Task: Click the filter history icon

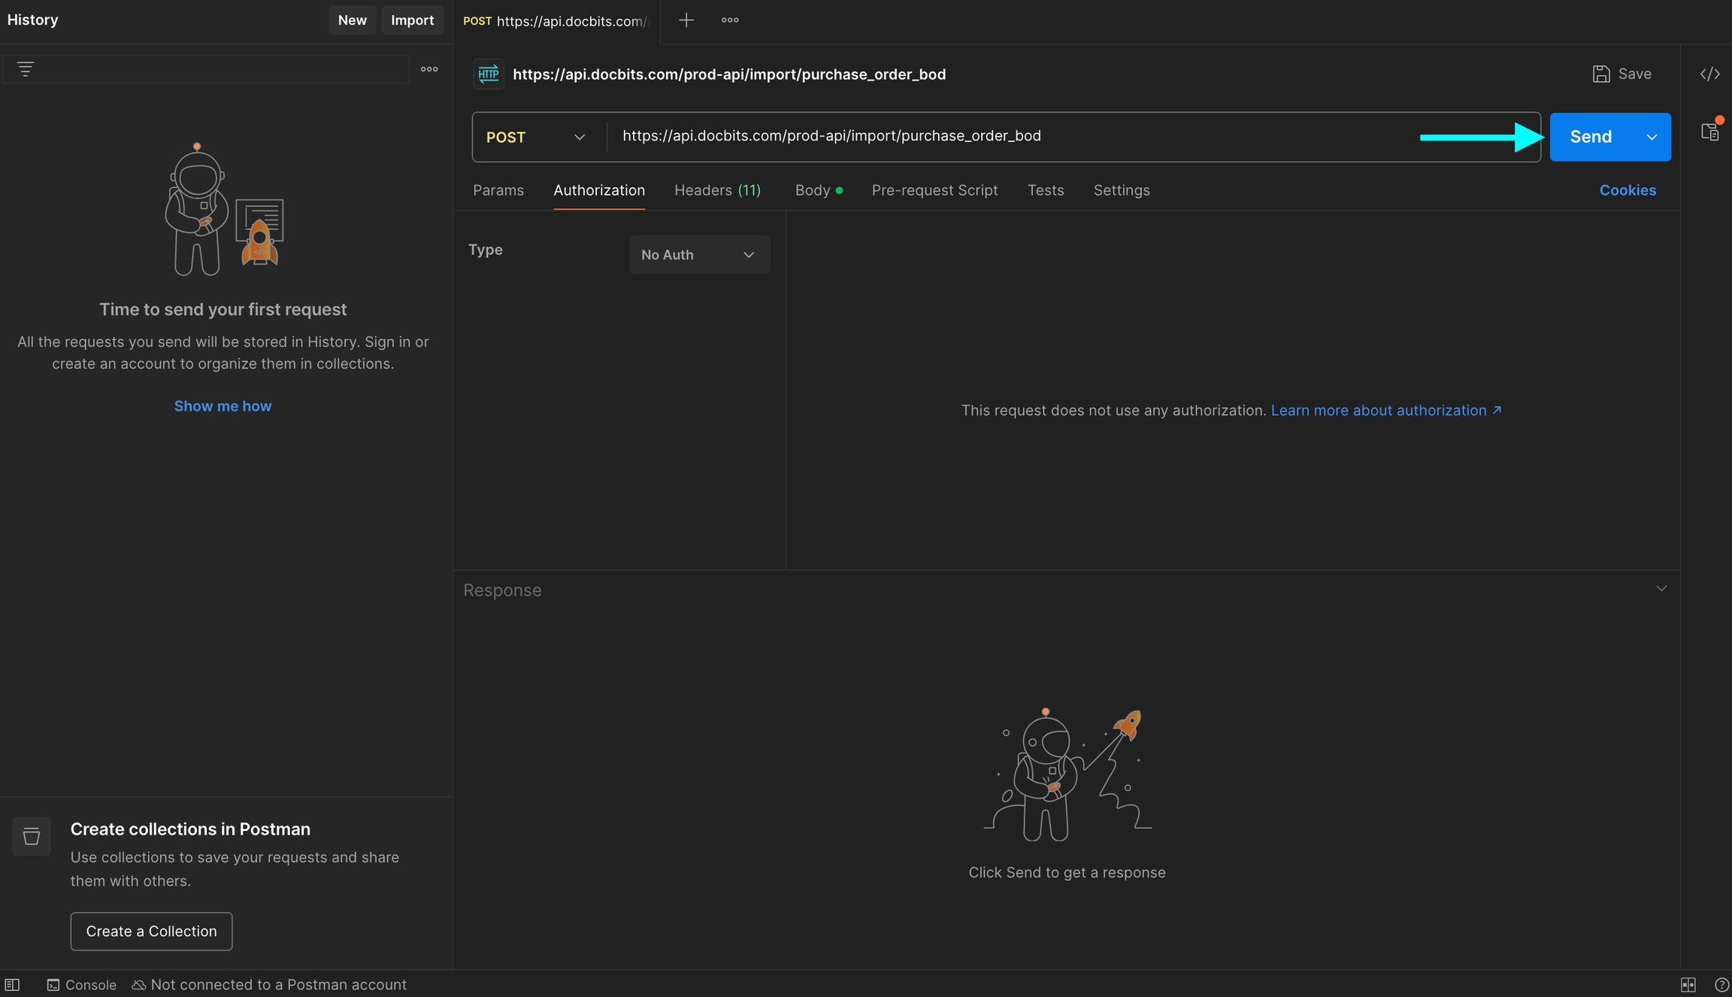Action: (x=26, y=69)
